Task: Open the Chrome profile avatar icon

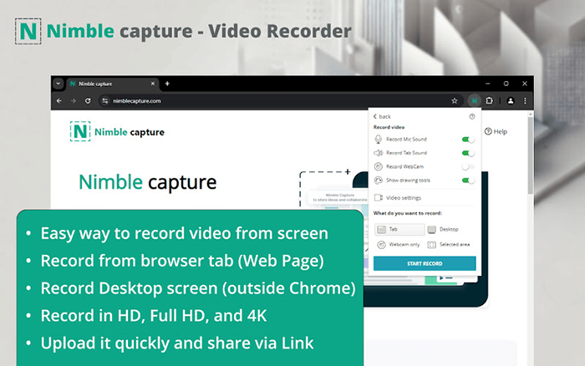Action: click(x=510, y=100)
